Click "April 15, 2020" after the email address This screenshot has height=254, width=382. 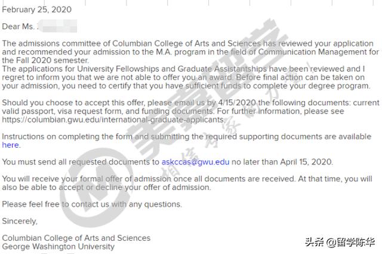click(306, 162)
